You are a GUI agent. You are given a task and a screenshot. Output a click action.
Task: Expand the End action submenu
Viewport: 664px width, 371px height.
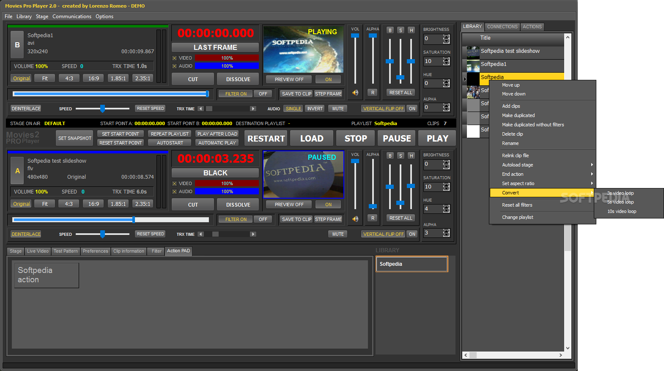pos(543,174)
